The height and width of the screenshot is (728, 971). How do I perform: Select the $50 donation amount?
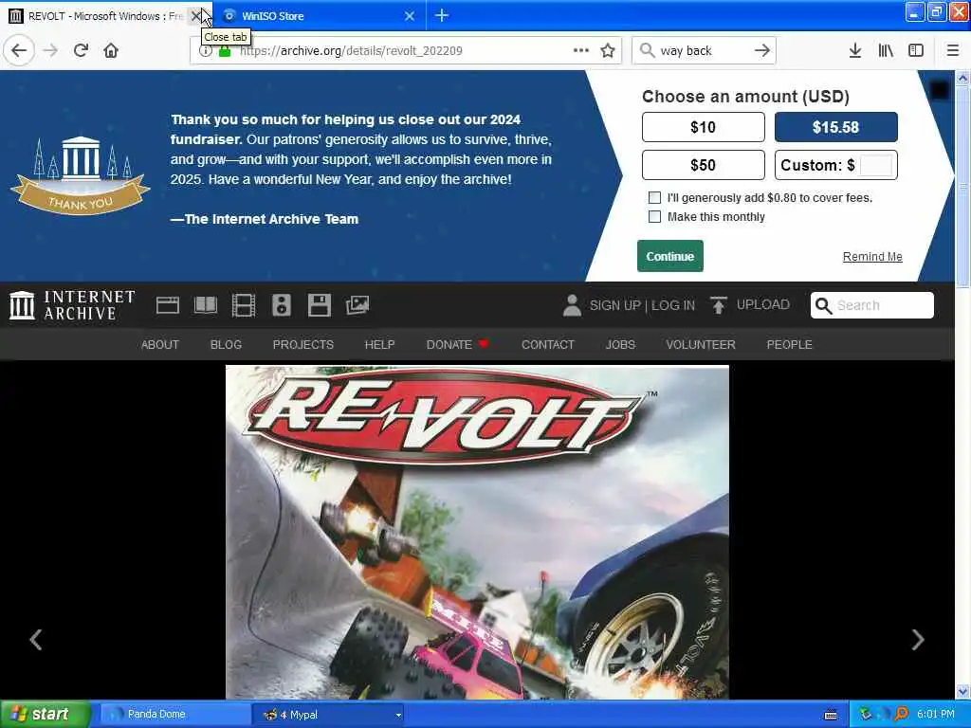pyautogui.click(x=703, y=165)
